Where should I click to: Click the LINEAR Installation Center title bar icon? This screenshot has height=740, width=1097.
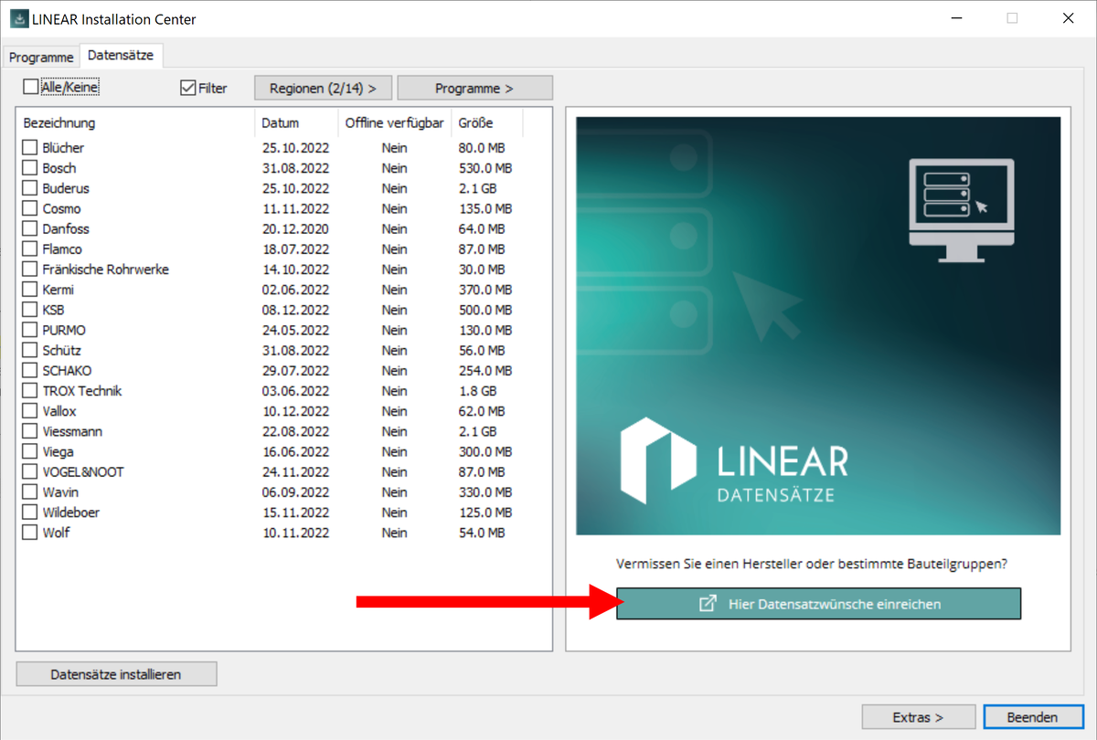[18, 18]
